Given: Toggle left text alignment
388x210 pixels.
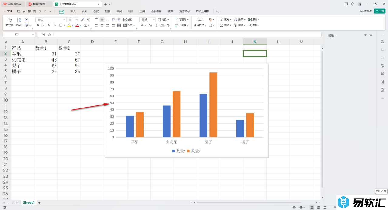Looking at the screenshot, I should pos(96,25).
